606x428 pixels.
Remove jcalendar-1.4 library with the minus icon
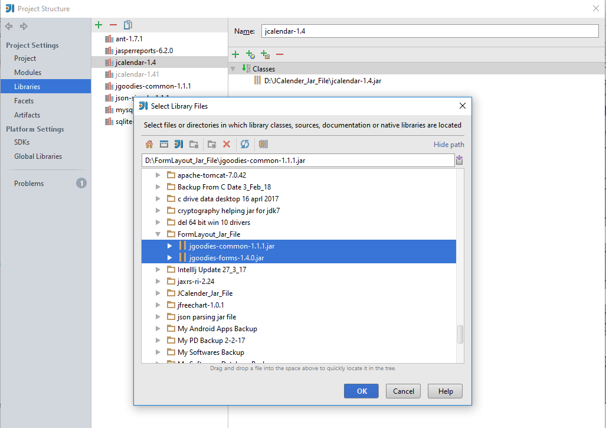[x=114, y=25]
